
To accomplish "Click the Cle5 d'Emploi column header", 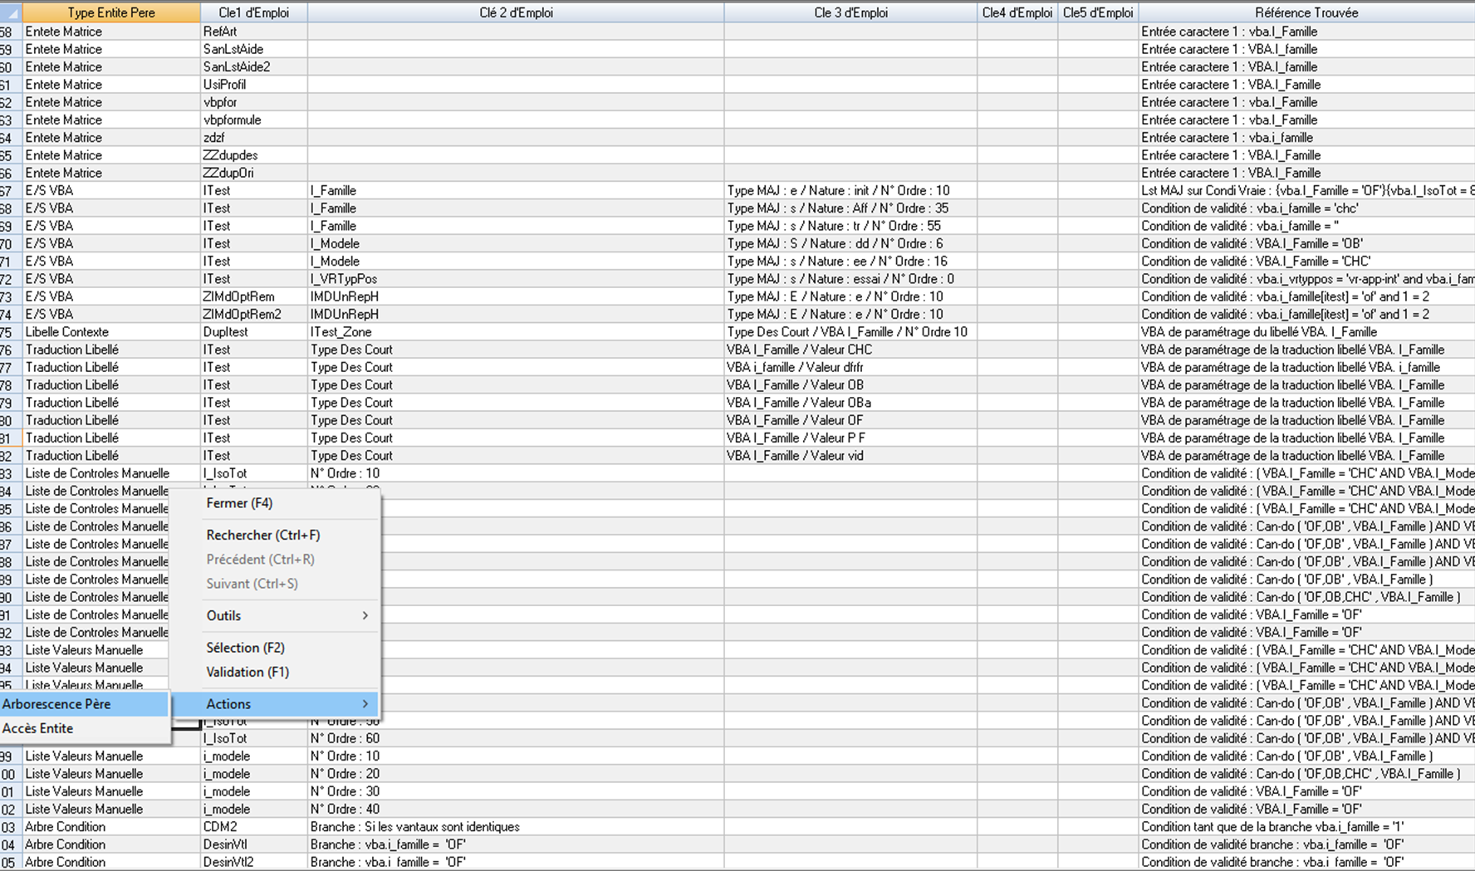I will (x=1097, y=12).
